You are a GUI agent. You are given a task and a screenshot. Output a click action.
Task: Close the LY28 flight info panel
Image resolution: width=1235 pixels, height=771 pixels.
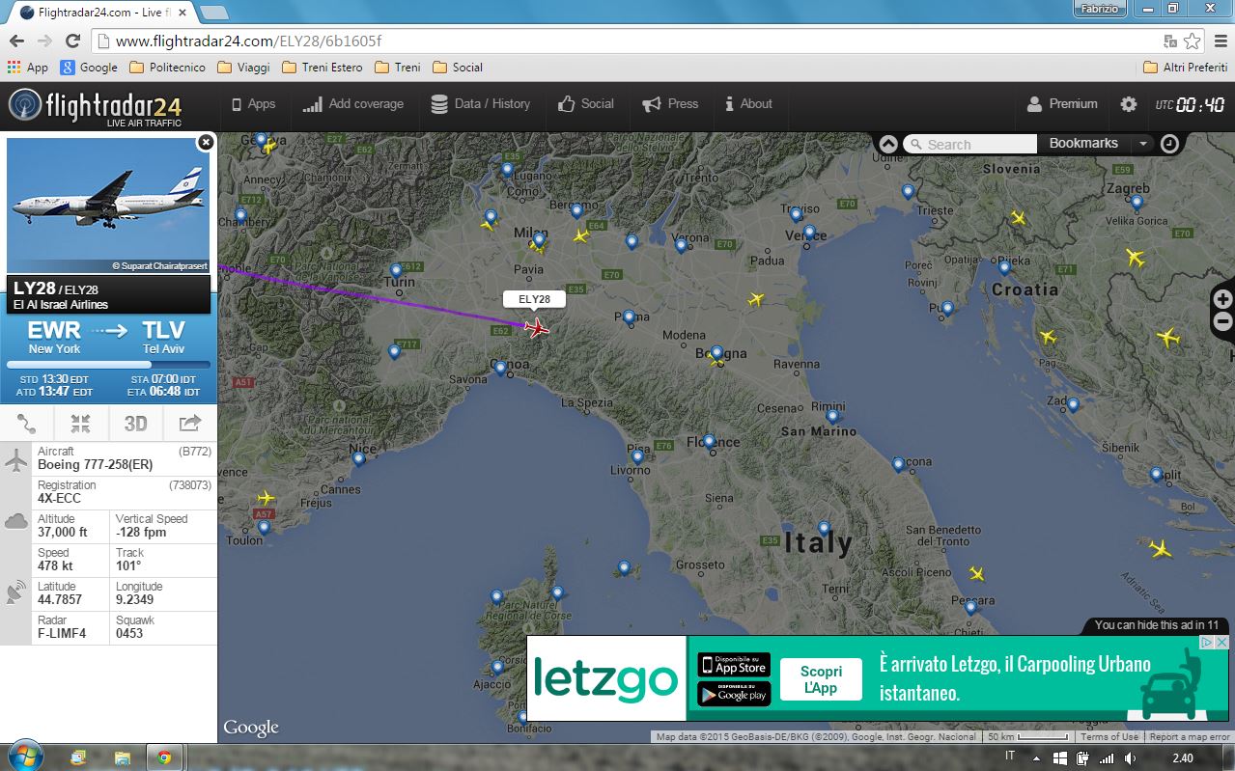point(205,142)
